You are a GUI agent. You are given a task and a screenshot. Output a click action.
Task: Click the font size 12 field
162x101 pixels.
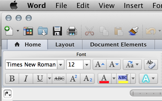[75, 64]
